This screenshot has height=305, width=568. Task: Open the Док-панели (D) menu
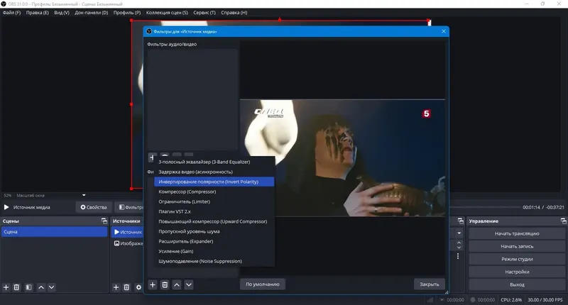92,13
